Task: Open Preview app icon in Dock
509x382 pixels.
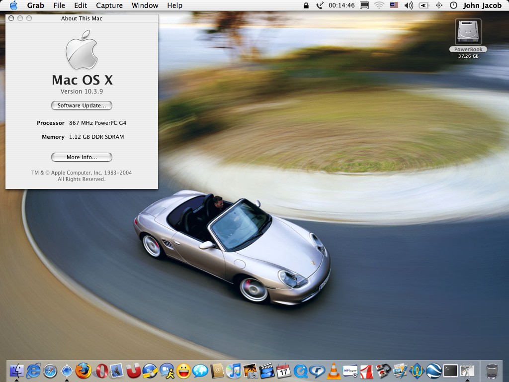Action: click(x=400, y=371)
